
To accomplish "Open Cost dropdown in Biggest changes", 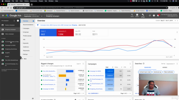I will (x=79, y=64).
